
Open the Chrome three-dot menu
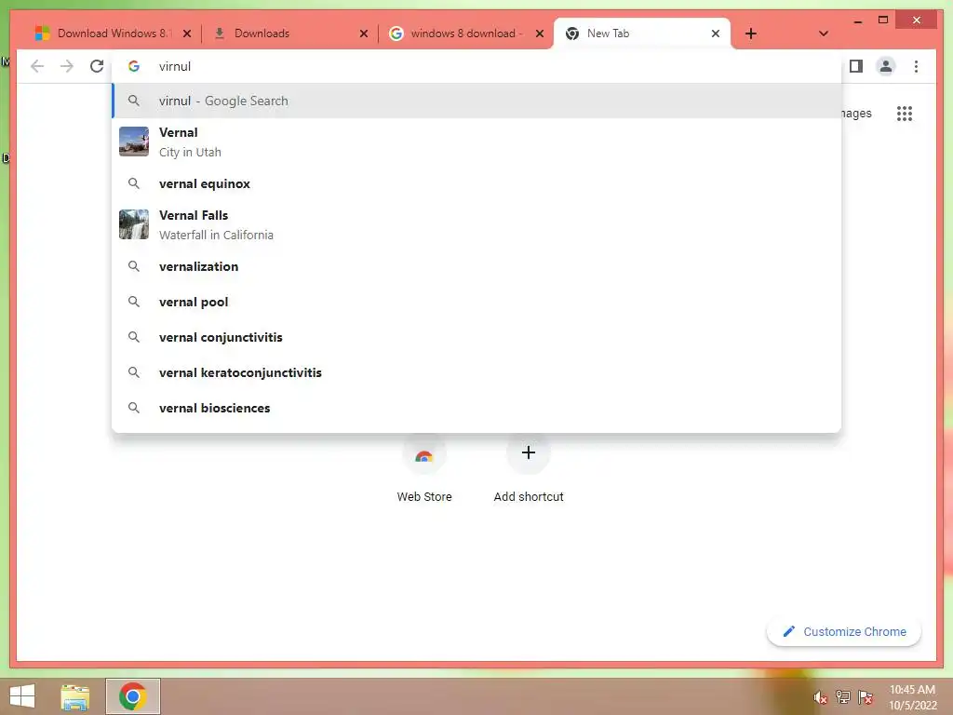pos(916,66)
